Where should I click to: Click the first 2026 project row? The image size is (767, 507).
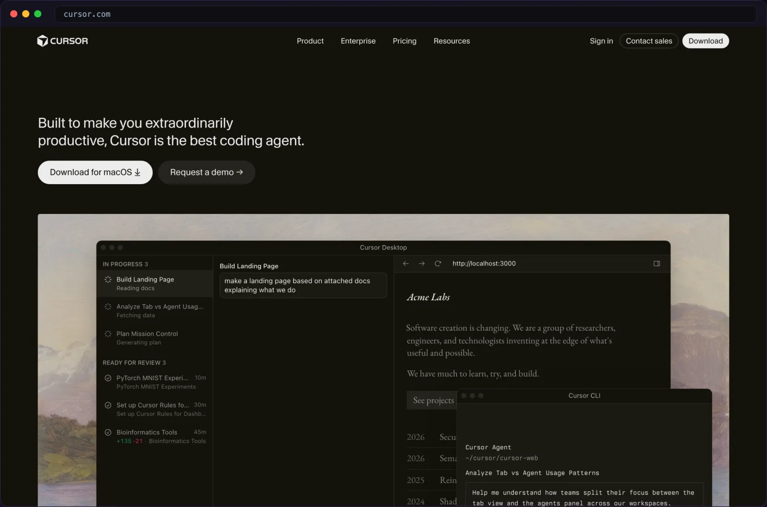click(x=431, y=437)
